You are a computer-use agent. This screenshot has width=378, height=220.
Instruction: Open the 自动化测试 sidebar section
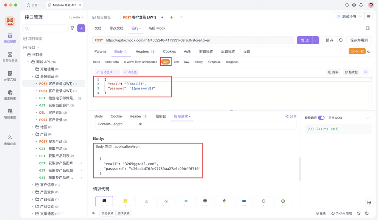point(10,57)
